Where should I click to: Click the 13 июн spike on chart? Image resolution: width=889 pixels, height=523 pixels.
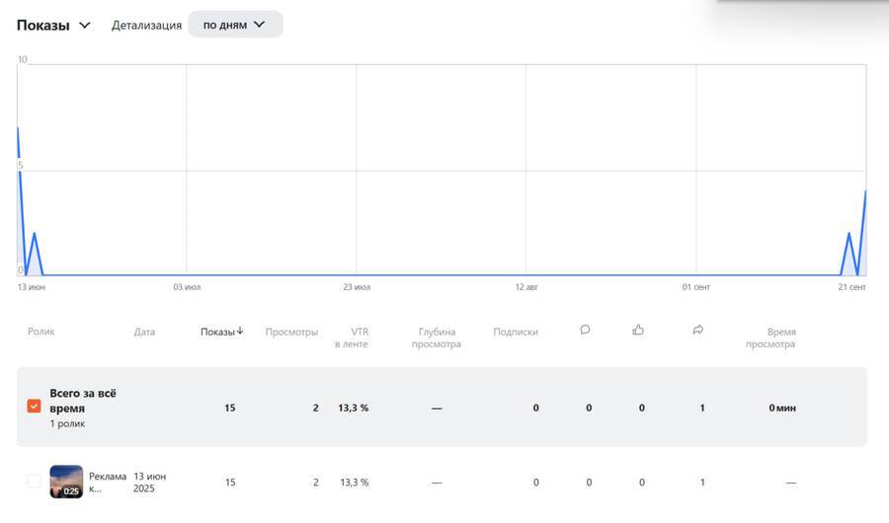[18, 128]
